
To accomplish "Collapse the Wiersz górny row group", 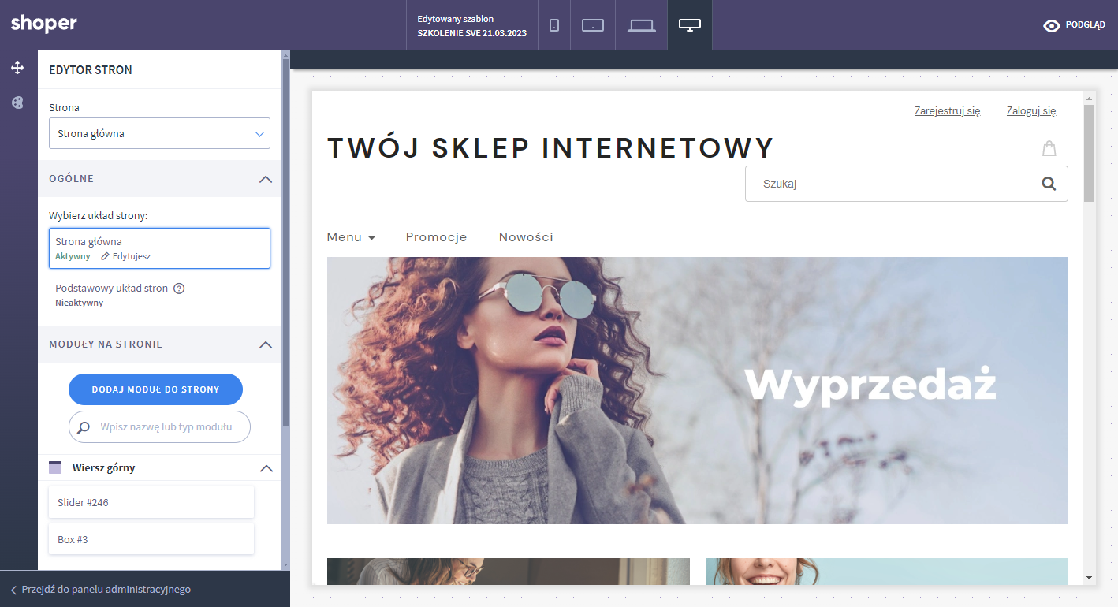I will pos(266,468).
